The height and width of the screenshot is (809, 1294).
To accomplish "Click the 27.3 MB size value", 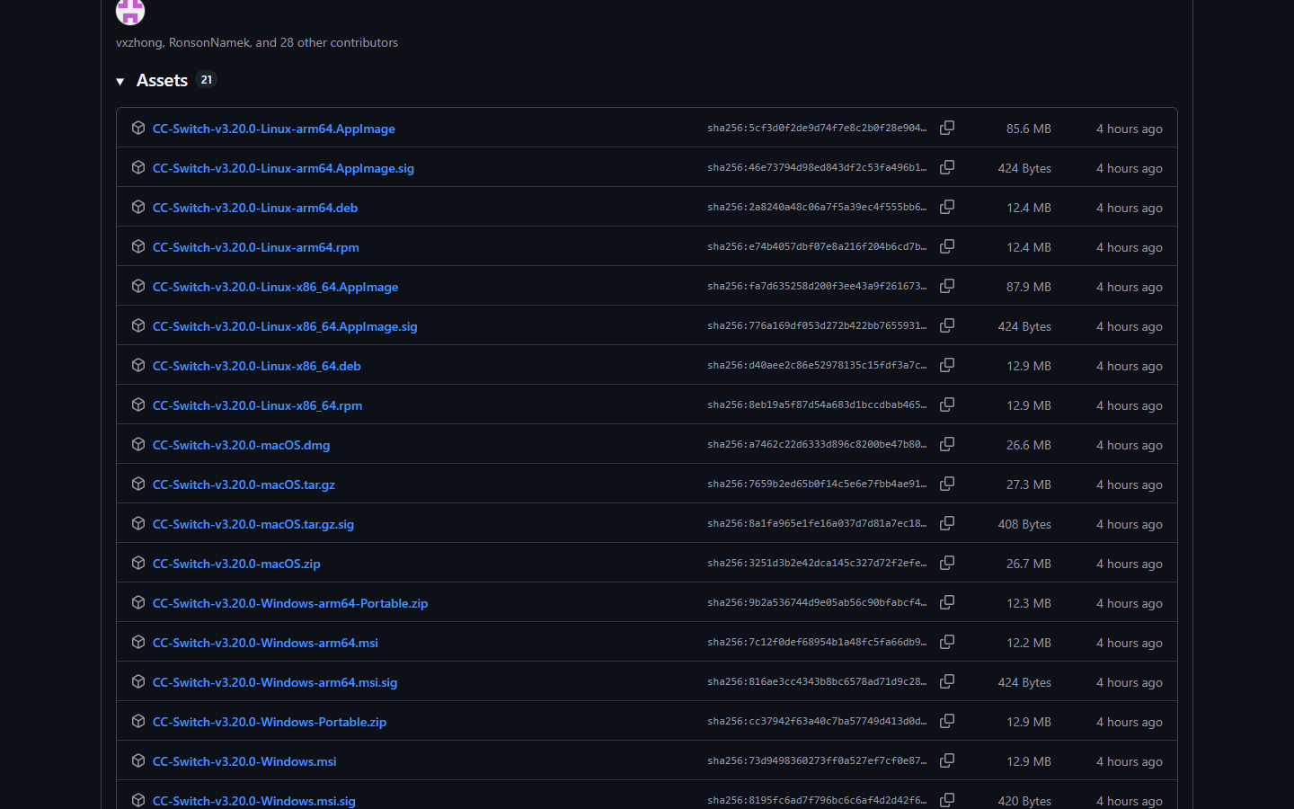I will tap(1029, 485).
